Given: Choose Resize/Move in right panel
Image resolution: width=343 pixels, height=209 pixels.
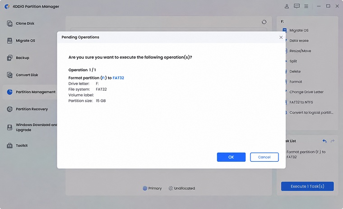Looking at the screenshot, I should pos(300,51).
